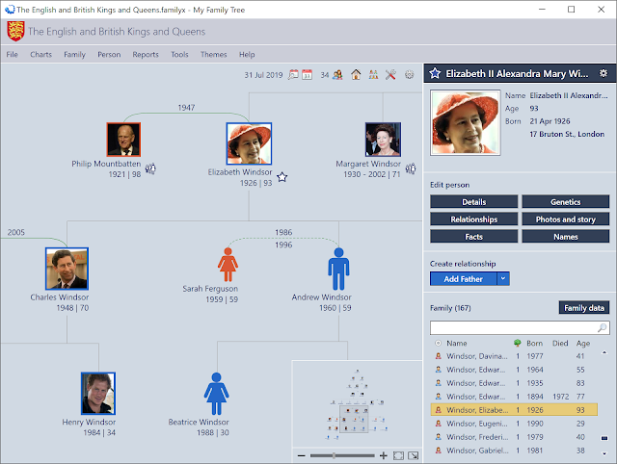Open the Themes menu

click(214, 54)
